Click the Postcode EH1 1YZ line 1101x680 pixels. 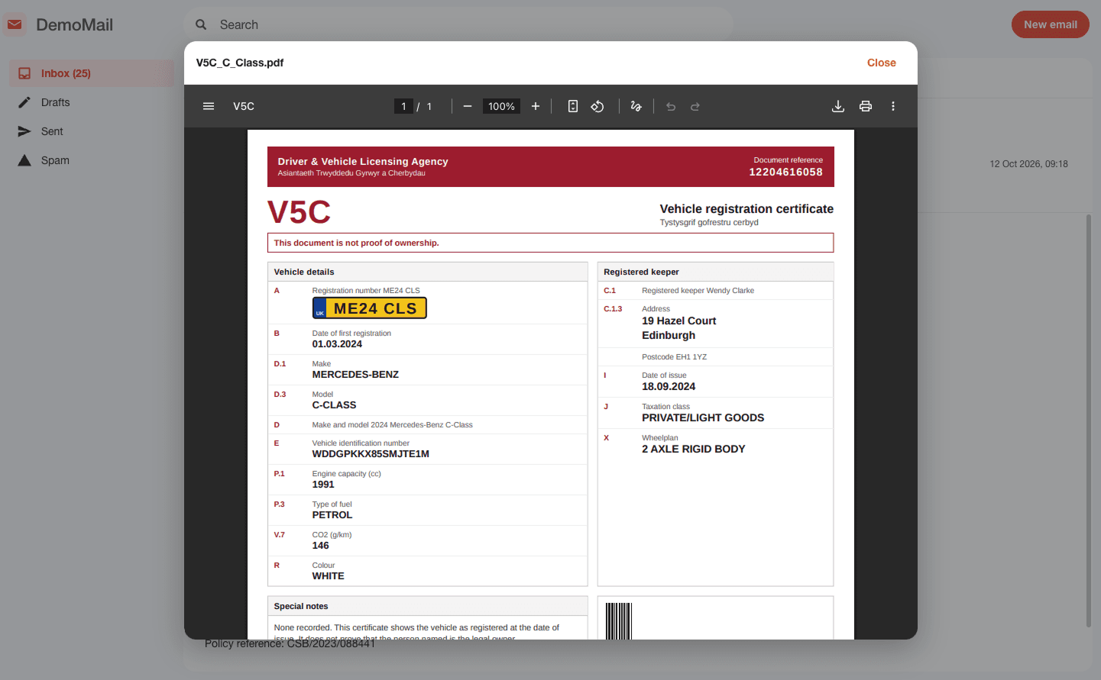(674, 357)
